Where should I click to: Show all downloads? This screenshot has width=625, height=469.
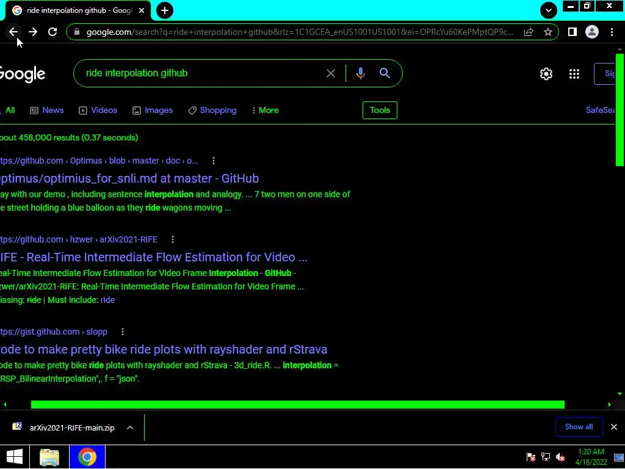[579, 427]
